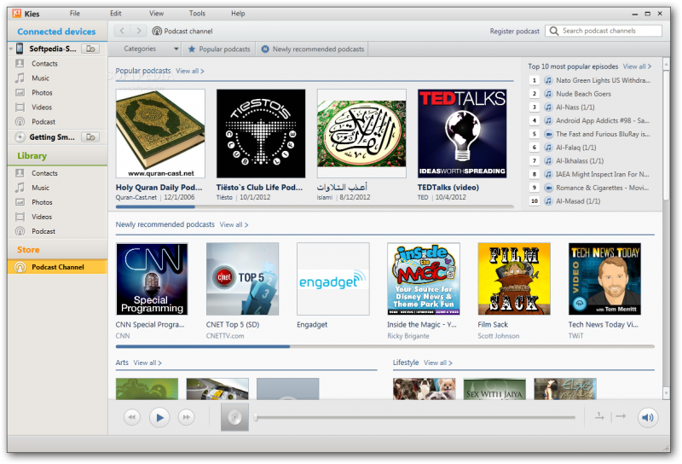The width and height of the screenshot is (682, 464).
Task: Click the Podcast channel antenna icon
Action: 157,31
